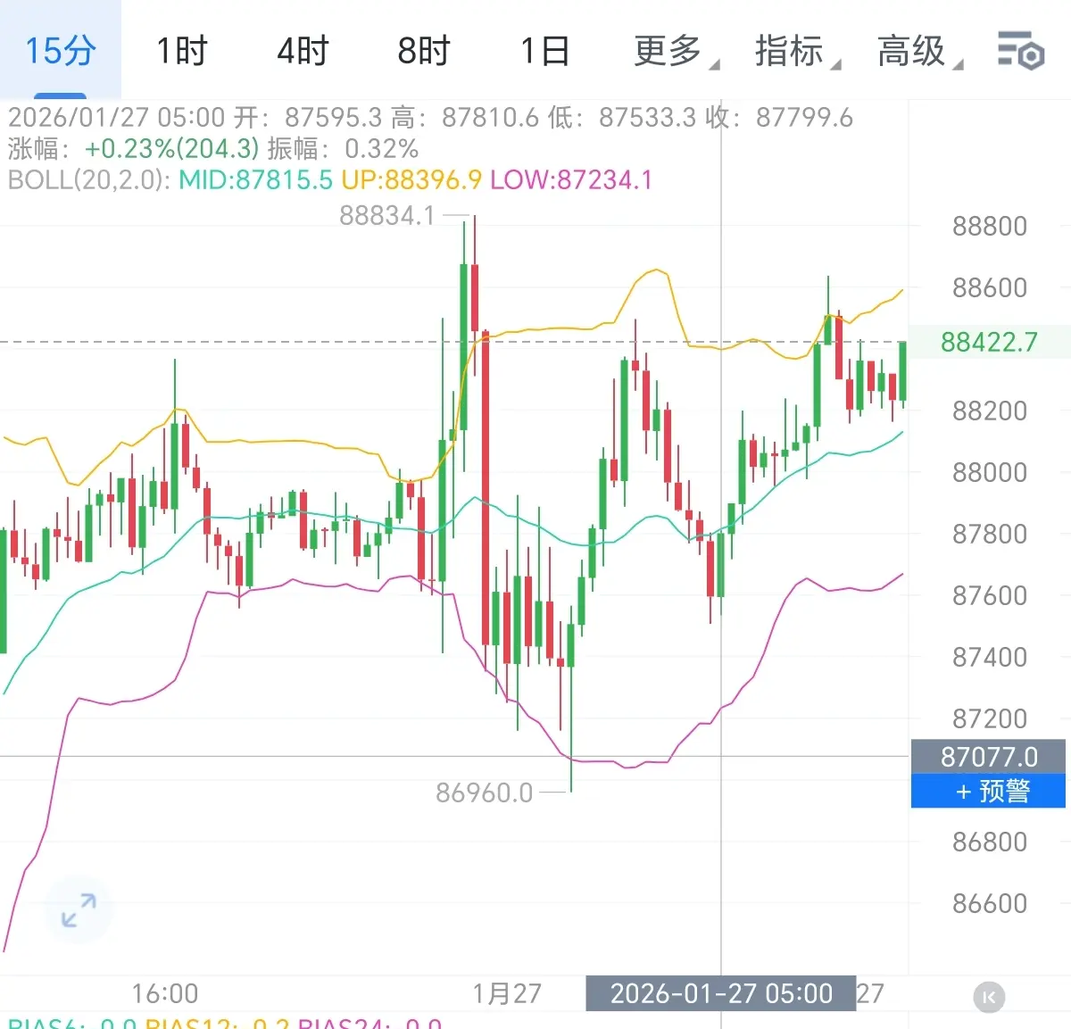Click the 高: 87810.6 high value
The width and height of the screenshot is (1071, 1029).
click(465, 117)
